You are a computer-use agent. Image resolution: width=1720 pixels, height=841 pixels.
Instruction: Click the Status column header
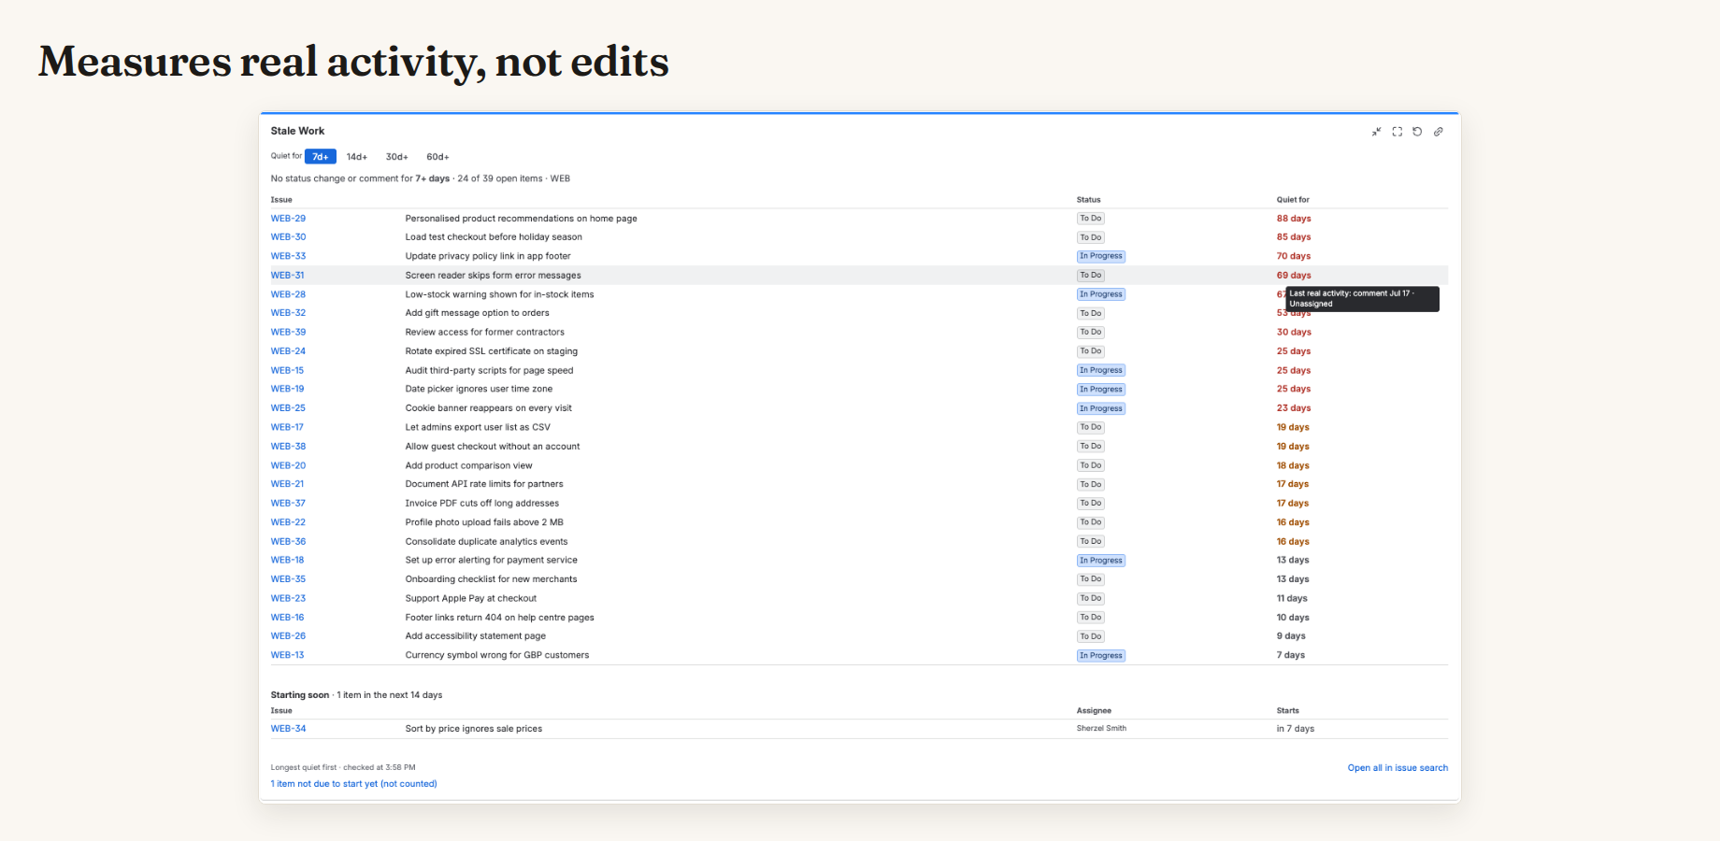(x=1088, y=200)
